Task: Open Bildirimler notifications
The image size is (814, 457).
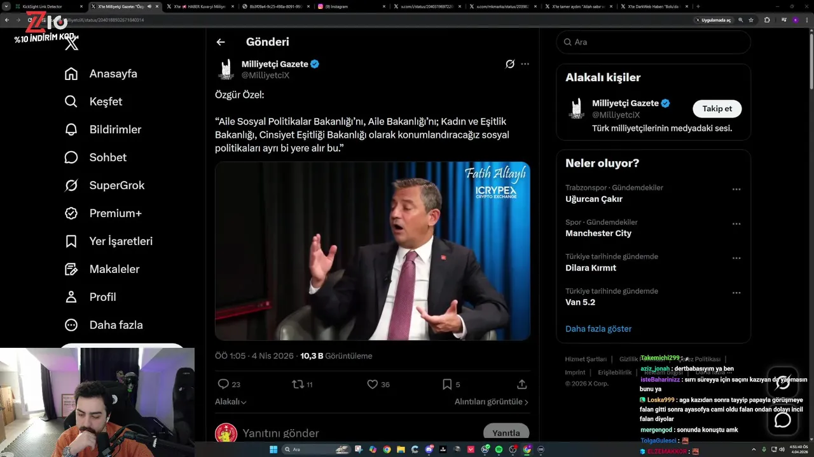Action: point(114,129)
